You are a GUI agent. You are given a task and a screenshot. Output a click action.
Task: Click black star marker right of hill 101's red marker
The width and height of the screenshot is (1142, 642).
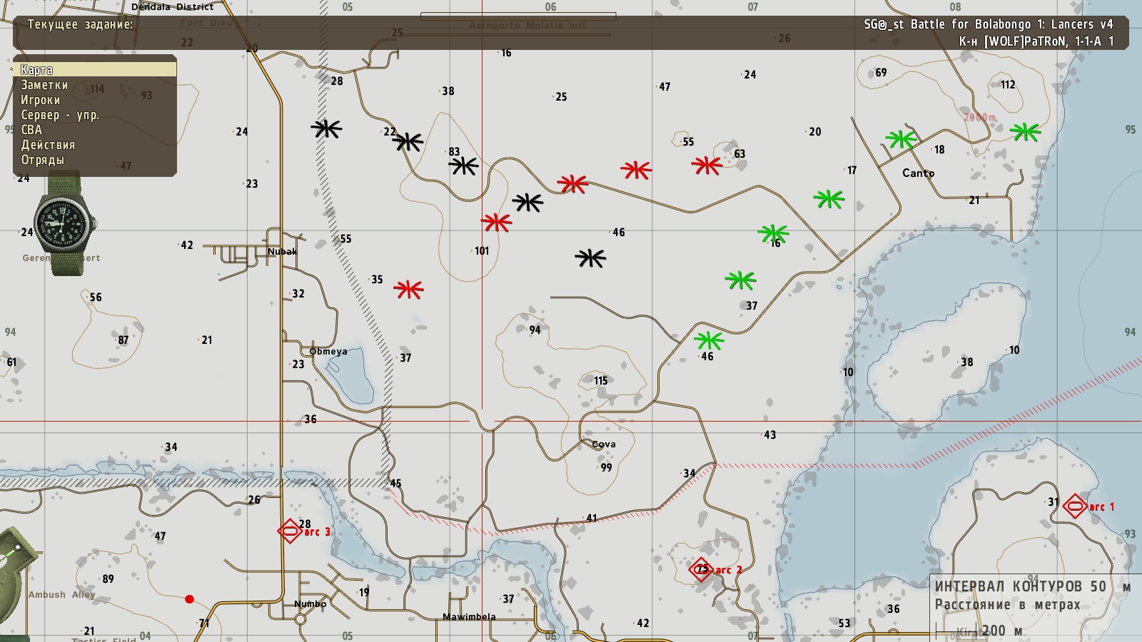(x=527, y=203)
